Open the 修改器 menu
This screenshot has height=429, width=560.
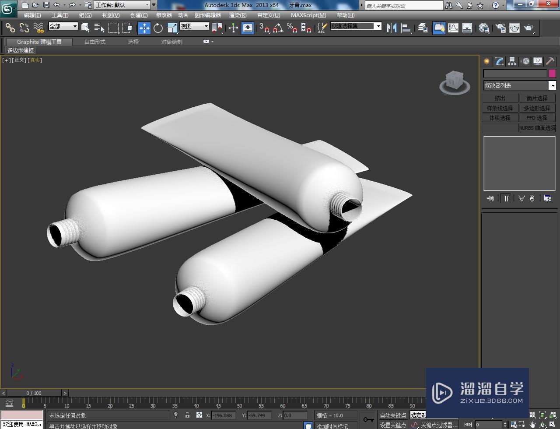tap(164, 15)
